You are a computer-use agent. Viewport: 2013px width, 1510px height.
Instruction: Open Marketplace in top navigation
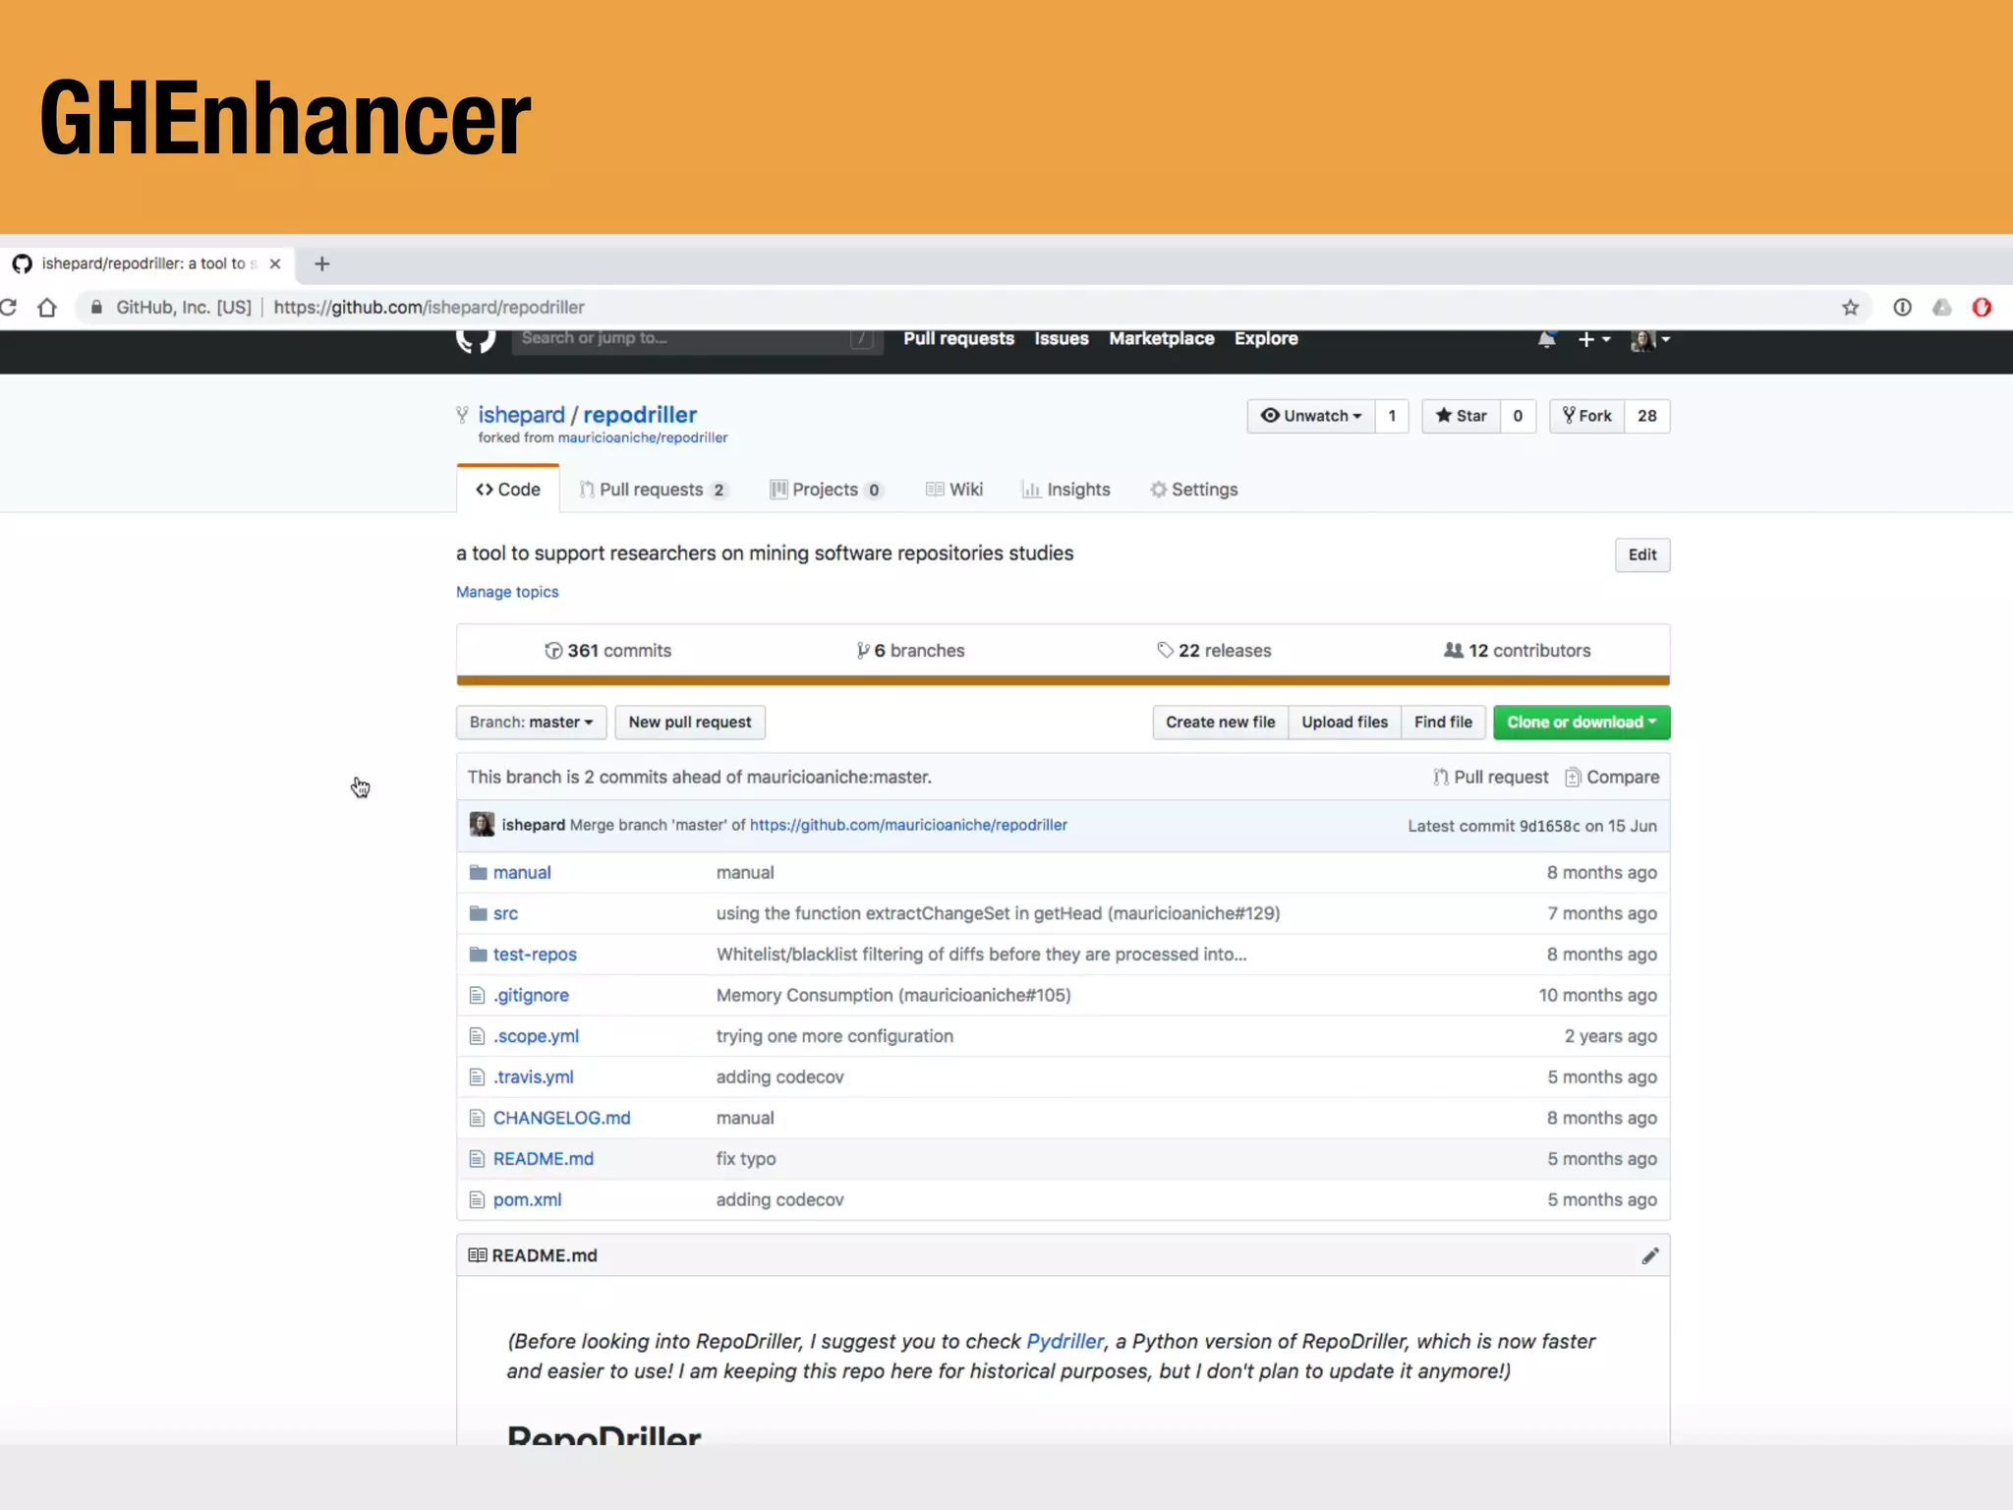pos(1162,338)
